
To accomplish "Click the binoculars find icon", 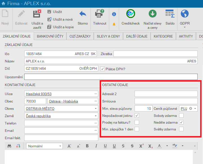I will pyautogui.click(x=9, y=146).
